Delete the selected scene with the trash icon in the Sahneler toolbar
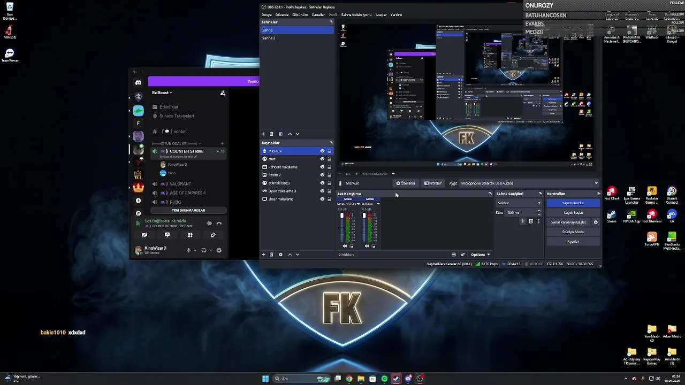Image resolution: width=685 pixels, height=385 pixels. (x=271, y=134)
